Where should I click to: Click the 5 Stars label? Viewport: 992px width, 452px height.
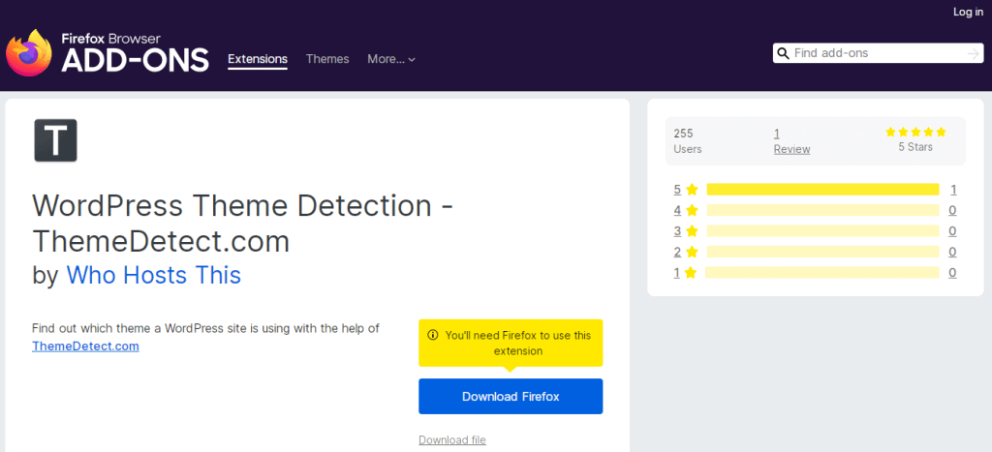(915, 147)
